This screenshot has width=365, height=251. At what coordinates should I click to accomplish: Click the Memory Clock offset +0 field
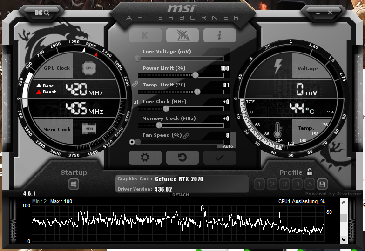tap(226, 119)
